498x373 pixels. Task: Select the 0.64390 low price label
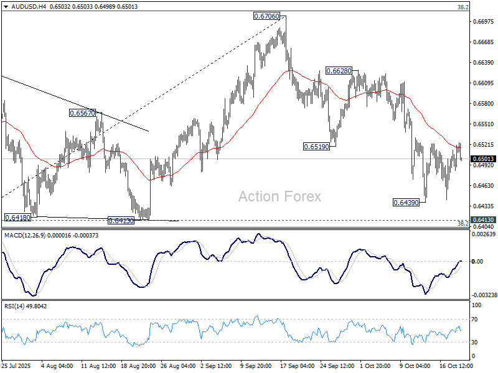(x=406, y=201)
